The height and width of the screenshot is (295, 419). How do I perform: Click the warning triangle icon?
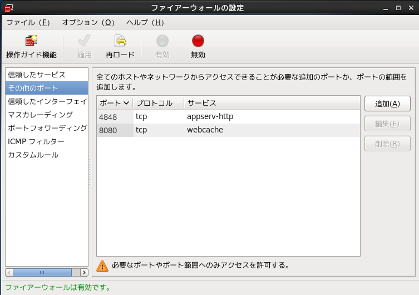[102, 265]
